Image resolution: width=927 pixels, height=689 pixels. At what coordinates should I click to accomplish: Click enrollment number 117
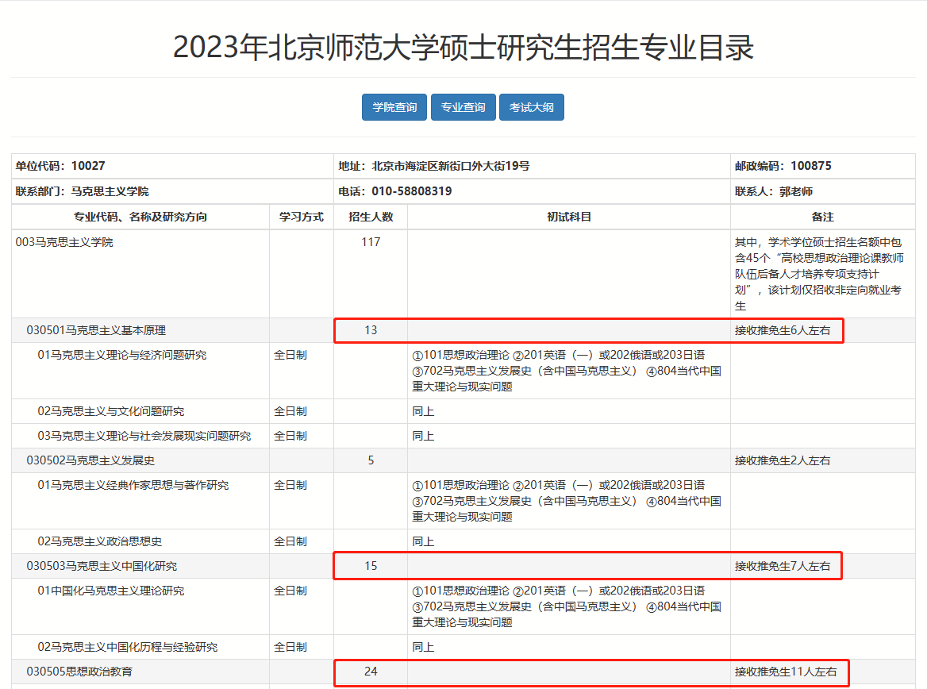click(371, 242)
